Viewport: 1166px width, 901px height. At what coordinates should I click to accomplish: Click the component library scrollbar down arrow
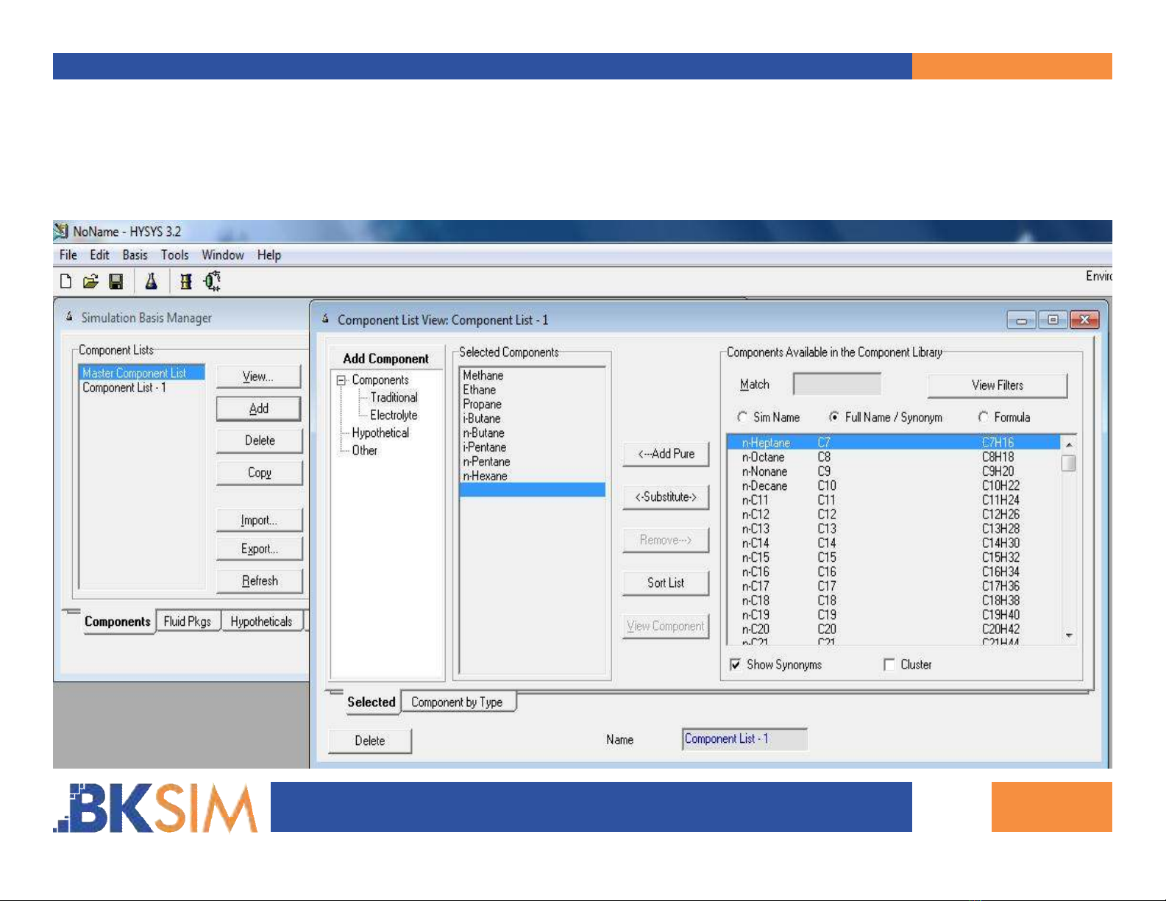click(1069, 635)
